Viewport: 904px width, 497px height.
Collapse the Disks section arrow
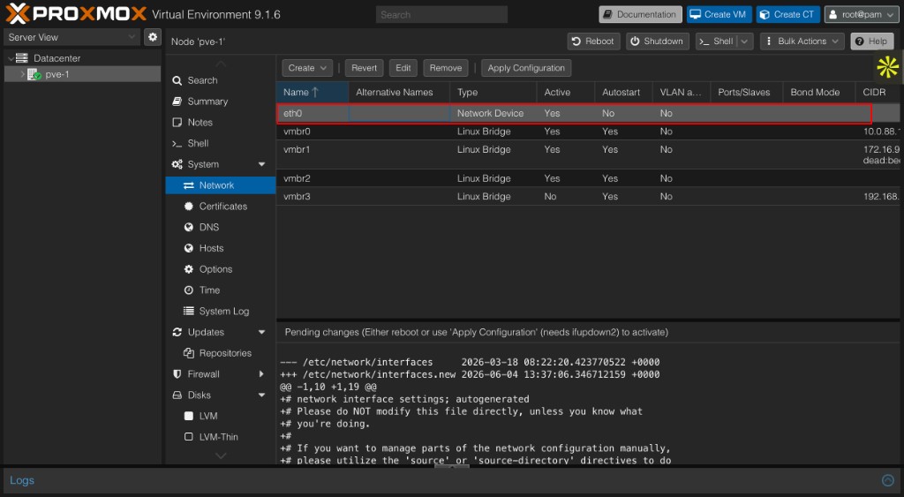[x=261, y=395]
